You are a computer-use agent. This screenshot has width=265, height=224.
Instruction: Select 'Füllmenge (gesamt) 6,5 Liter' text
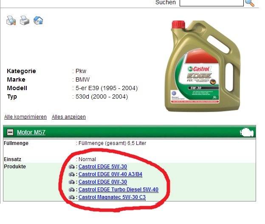(x=112, y=143)
